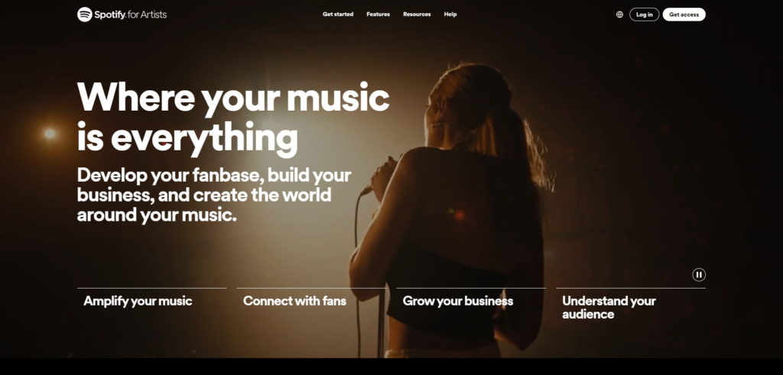Switch to the Connect with fans tab

point(294,301)
